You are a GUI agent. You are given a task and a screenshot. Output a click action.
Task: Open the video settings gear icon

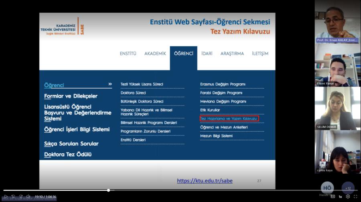tap(348, 196)
